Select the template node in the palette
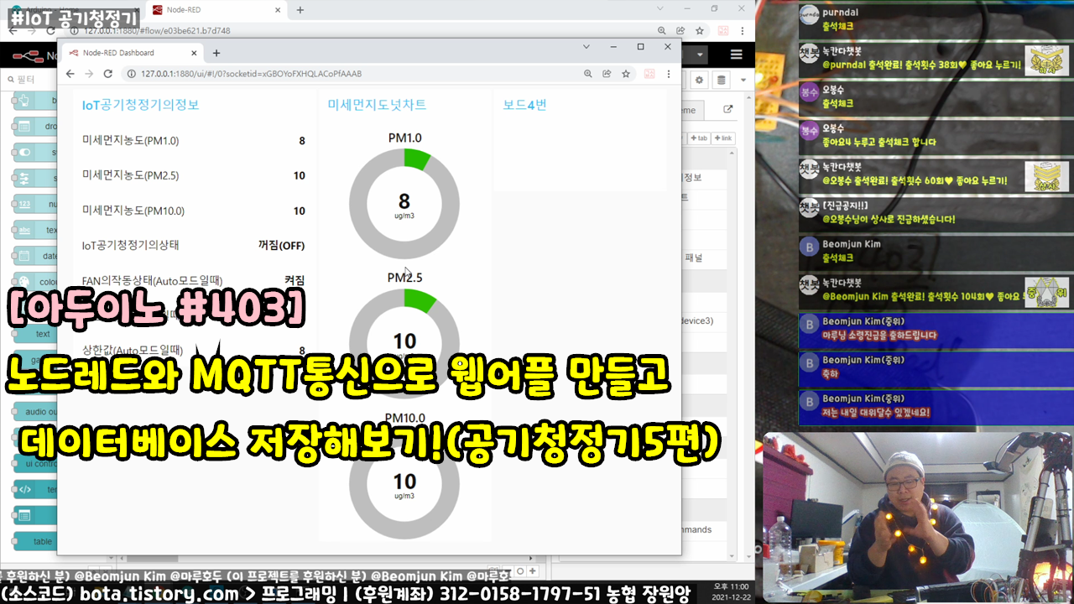Image resolution: width=1074 pixels, height=604 pixels. pos(35,489)
